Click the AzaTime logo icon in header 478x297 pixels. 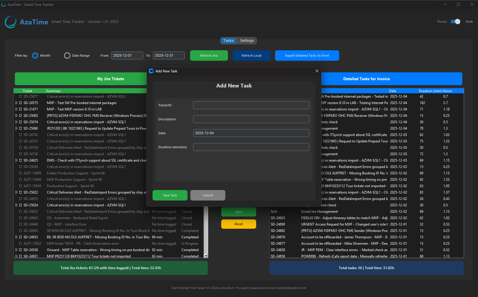(10, 22)
